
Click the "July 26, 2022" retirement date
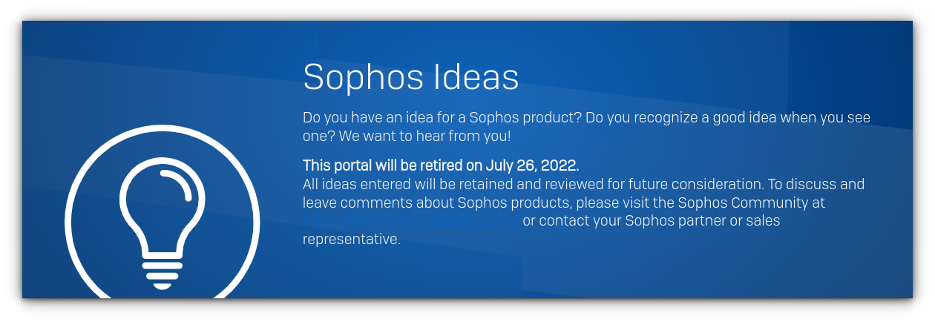[x=531, y=165]
